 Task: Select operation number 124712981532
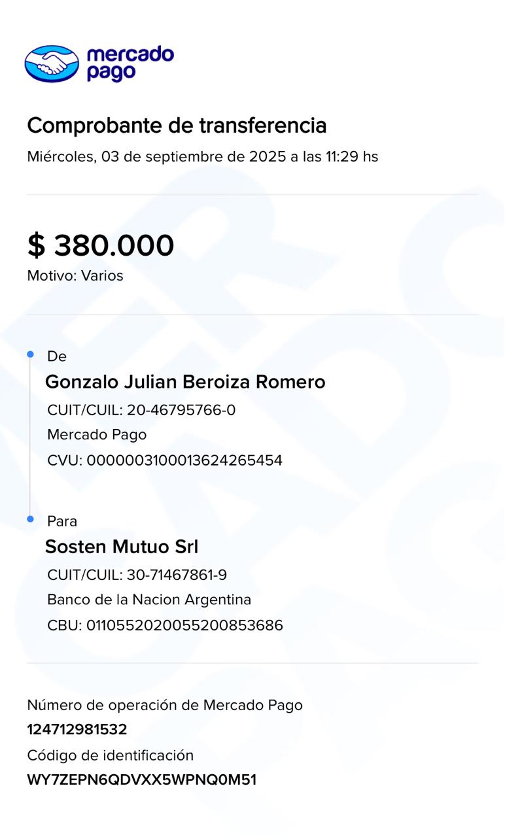click(x=77, y=729)
